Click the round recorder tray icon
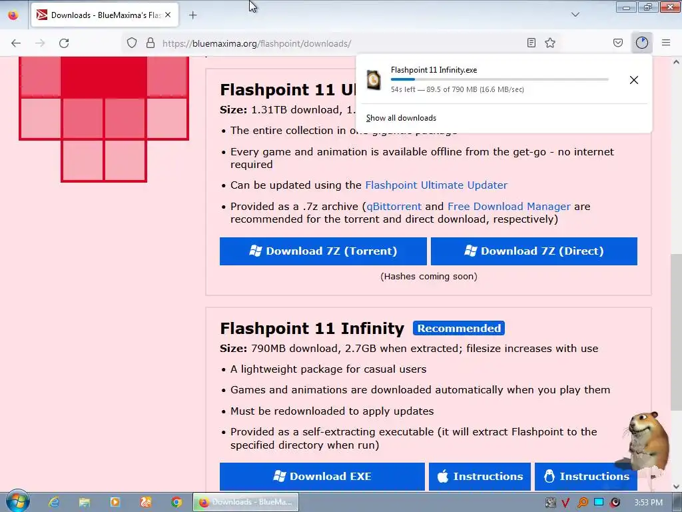Screen dimensions: 682x512 click(x=615, y=503)
